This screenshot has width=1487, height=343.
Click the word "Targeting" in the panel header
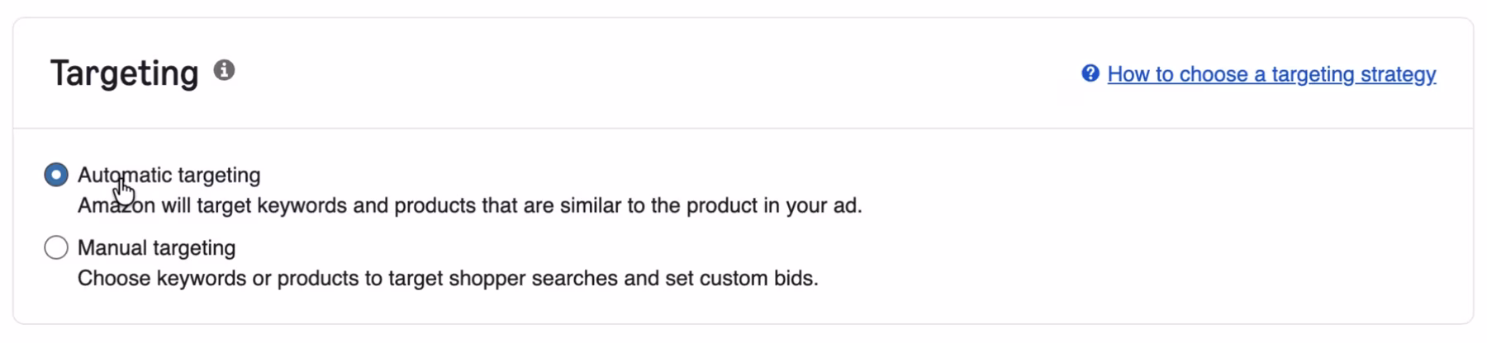125,73
